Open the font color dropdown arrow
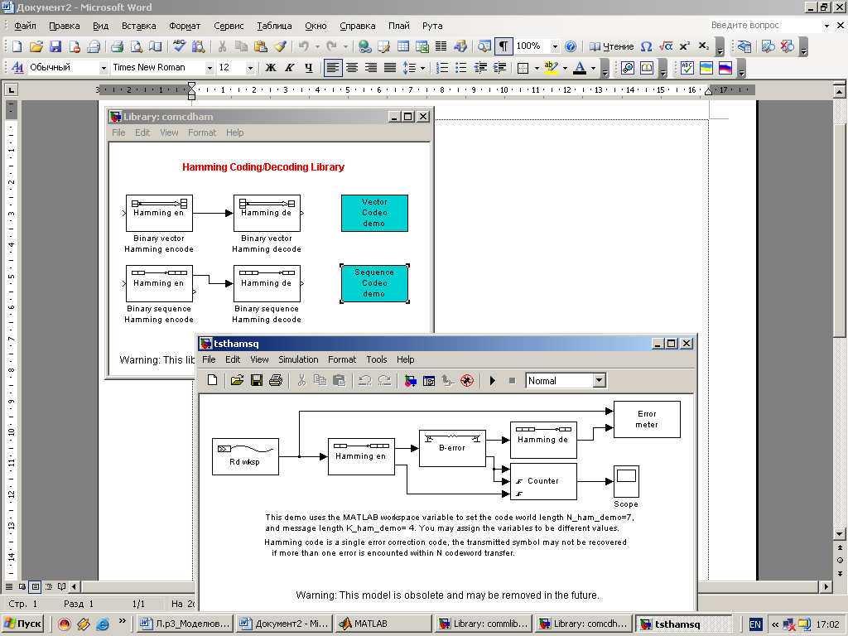This screenshot has height=636, width=848. click(x=593, y=68)
